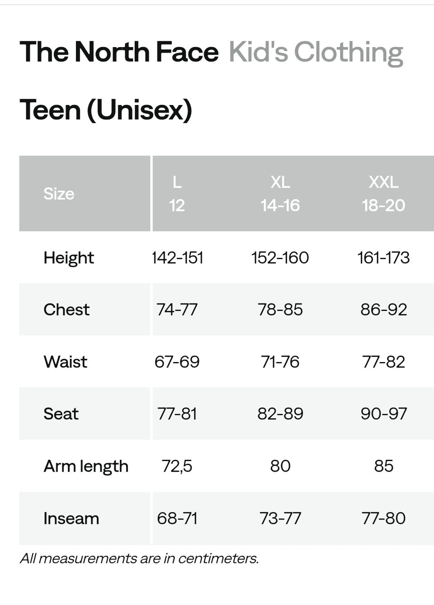Select the XXL 18-20 size column header
This screenshot has height=605, width=434.
tap(383, 194)
